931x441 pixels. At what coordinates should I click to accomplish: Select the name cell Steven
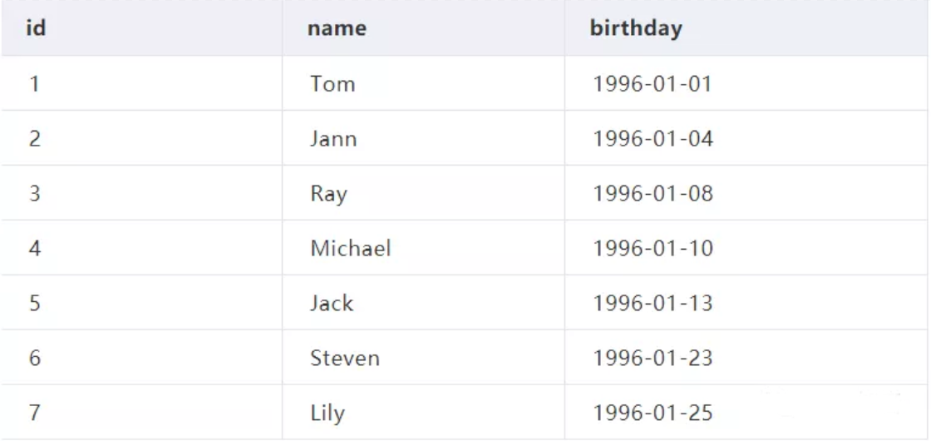(345, 359)
